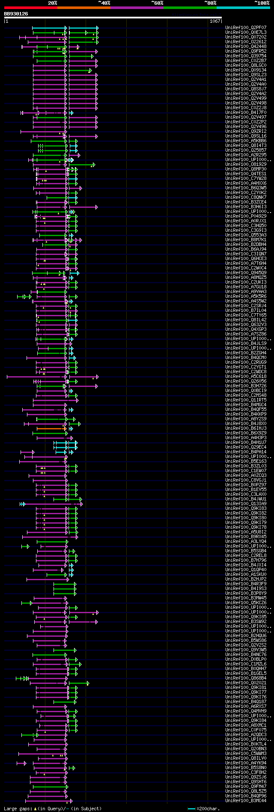This screenshot has height=812, width=274.
Task: Select the label UniRef100_Q8MP30
Action: pyautogui.click(x=246, y=169)
